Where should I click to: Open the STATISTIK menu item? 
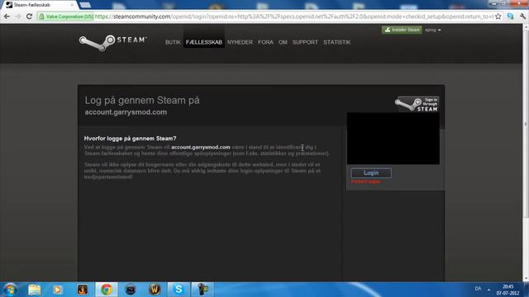click(336, 42)
